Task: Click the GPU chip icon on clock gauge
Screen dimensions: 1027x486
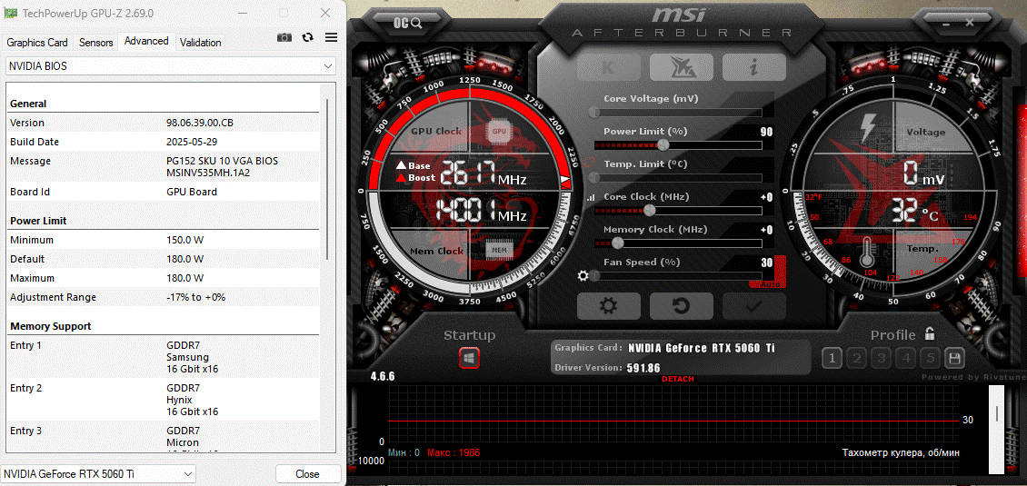Action: coord(499,132)
